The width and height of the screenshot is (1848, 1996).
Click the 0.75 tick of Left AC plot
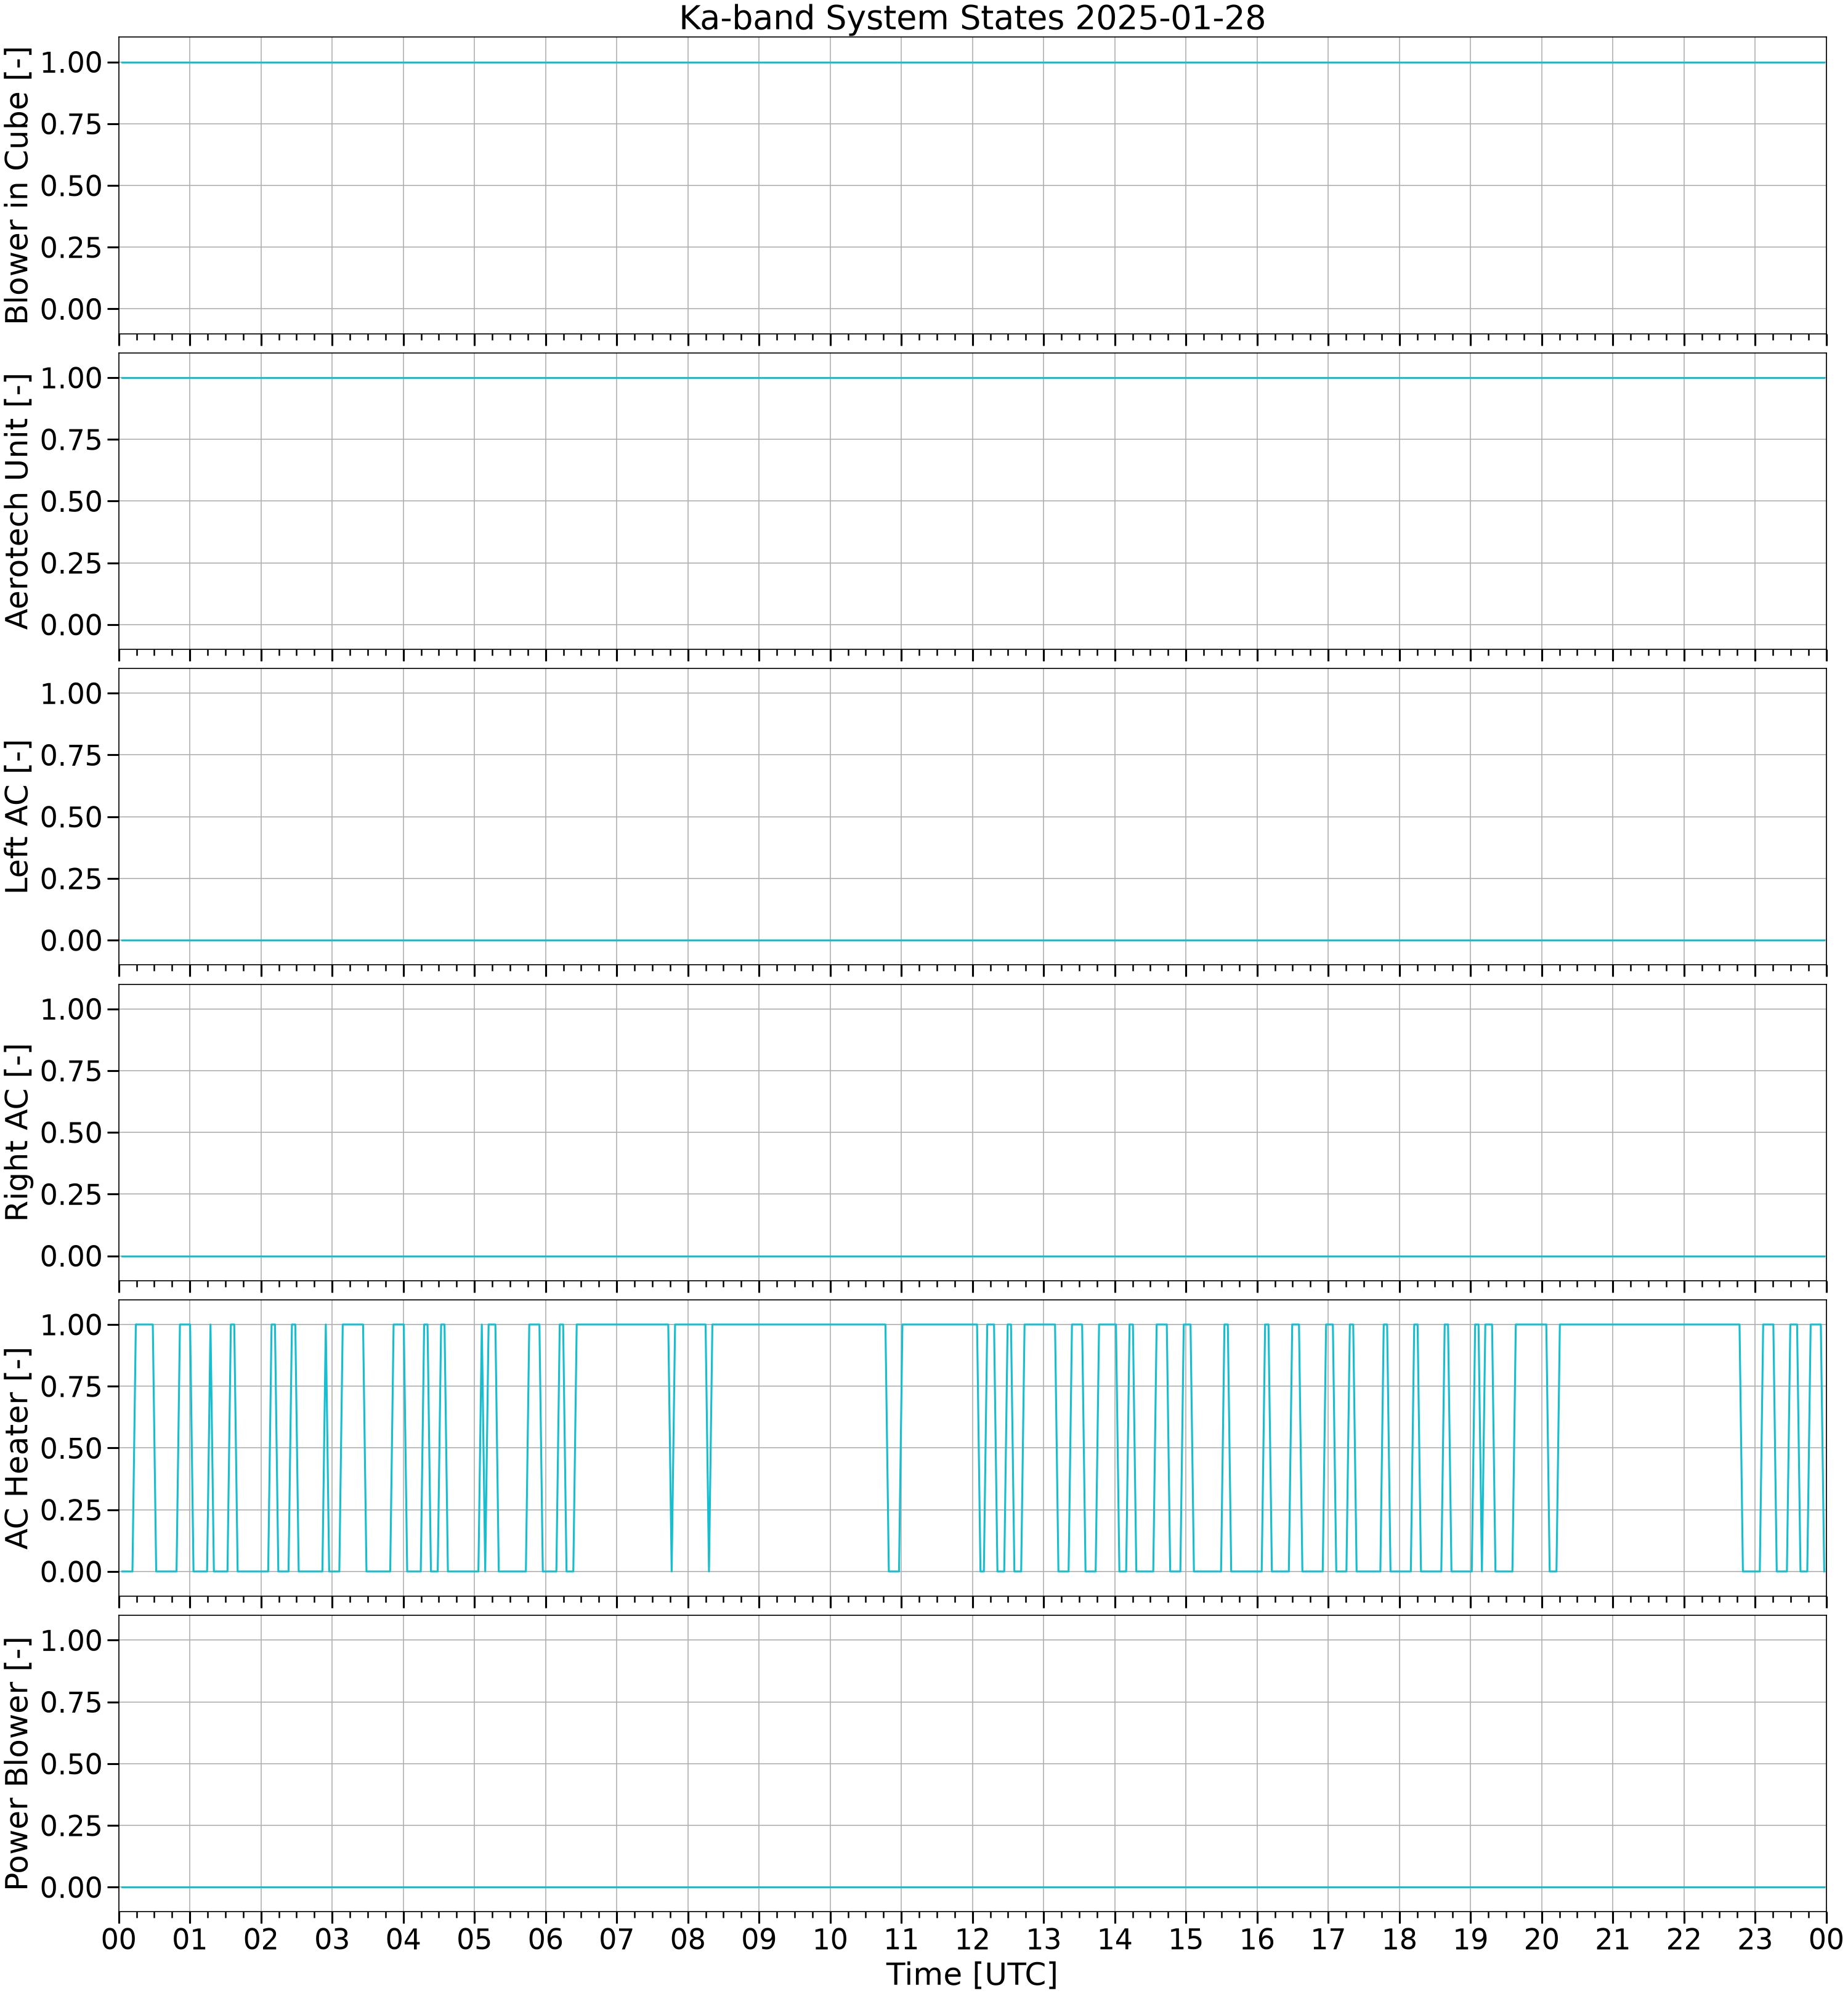(72, 756)
